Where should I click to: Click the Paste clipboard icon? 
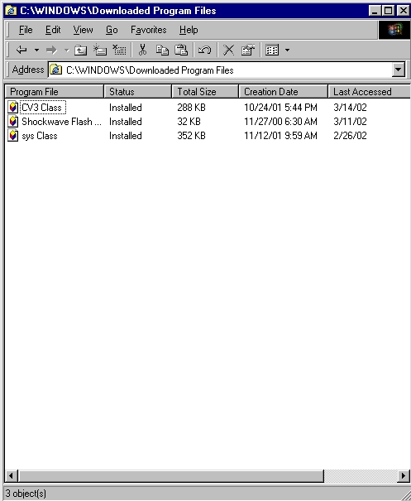click(181, 50)
